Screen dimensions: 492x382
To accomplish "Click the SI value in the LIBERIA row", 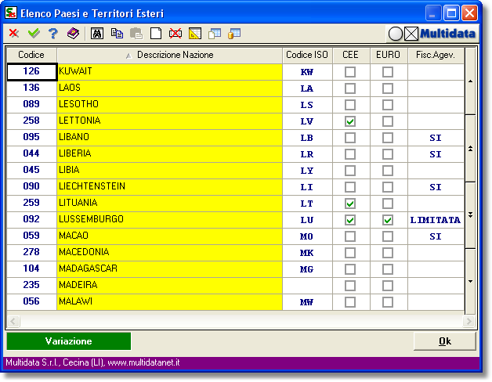I will 436,154.
